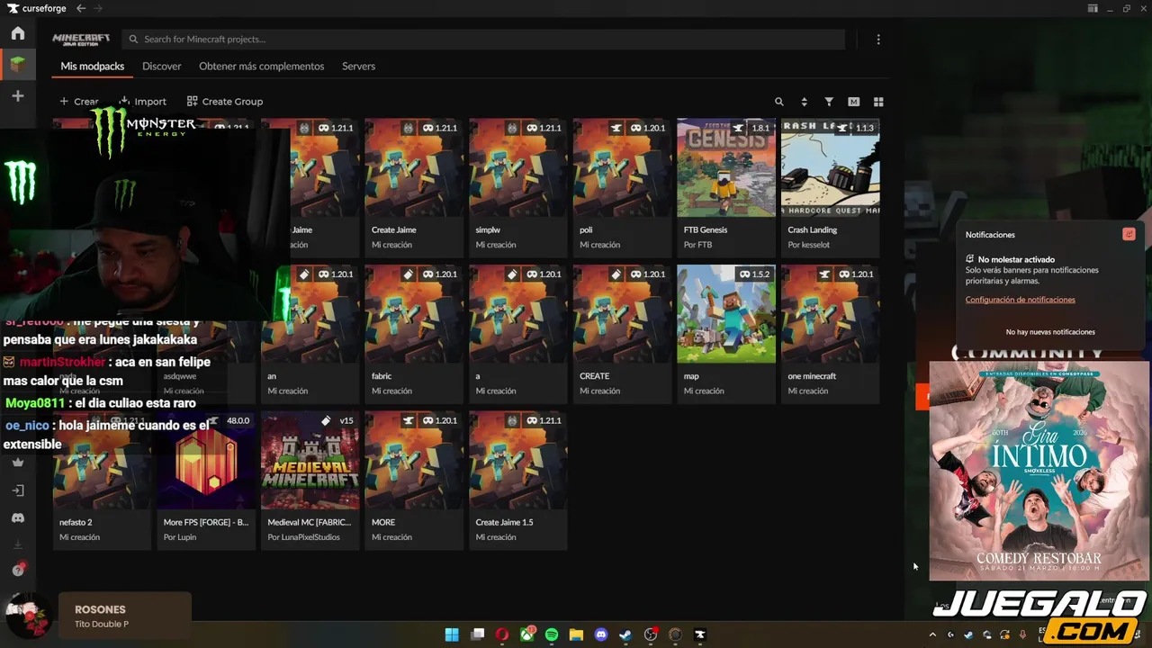Open the Crash Landing modpack card
Viewport: 1152px width, 648px height.
pyautogui.click(x=831, y=187)
